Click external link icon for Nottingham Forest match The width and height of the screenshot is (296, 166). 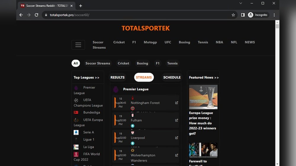point(177,103)
